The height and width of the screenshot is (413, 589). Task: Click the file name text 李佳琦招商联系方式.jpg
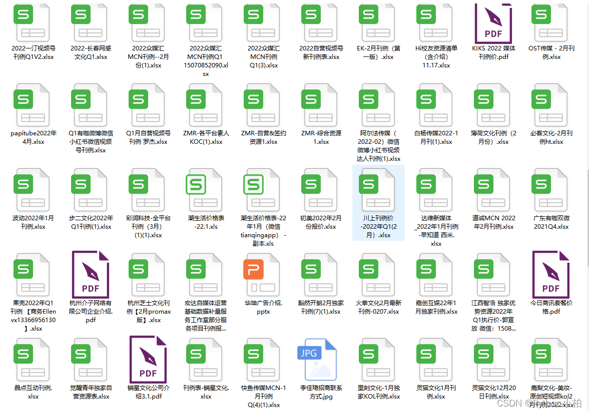coord(321,392)
